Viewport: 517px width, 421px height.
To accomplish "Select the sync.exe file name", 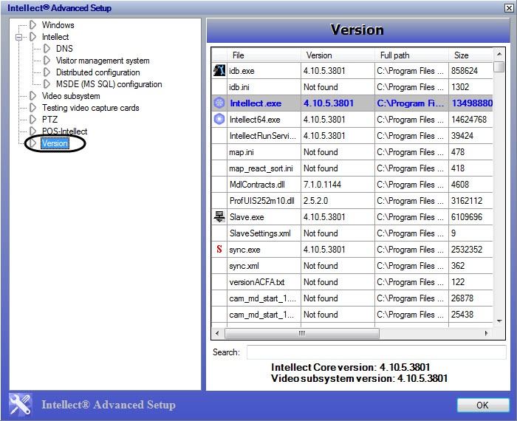I will (244, 250).
